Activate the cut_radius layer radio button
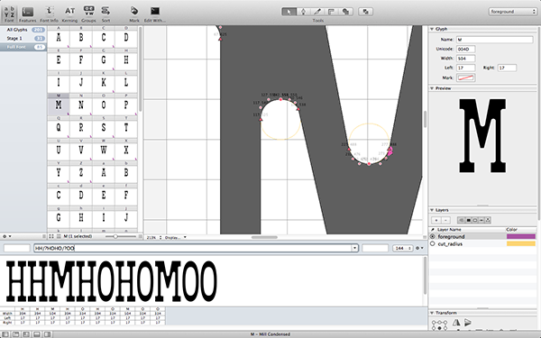 tap(433, 244)
